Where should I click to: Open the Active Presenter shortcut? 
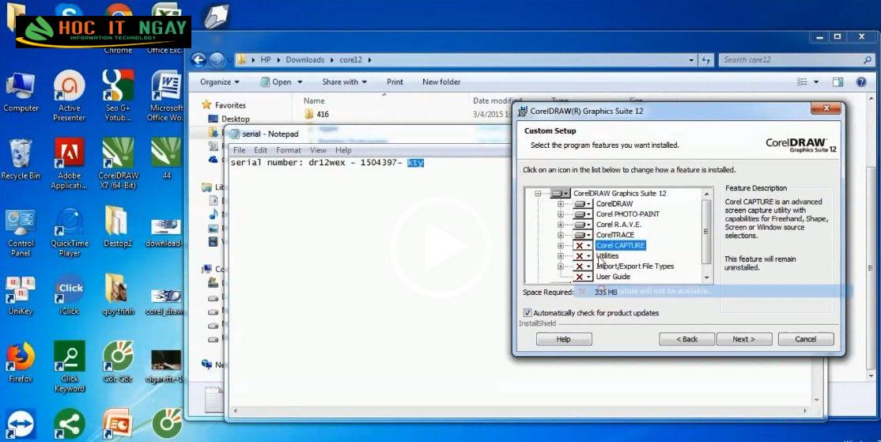70,96
